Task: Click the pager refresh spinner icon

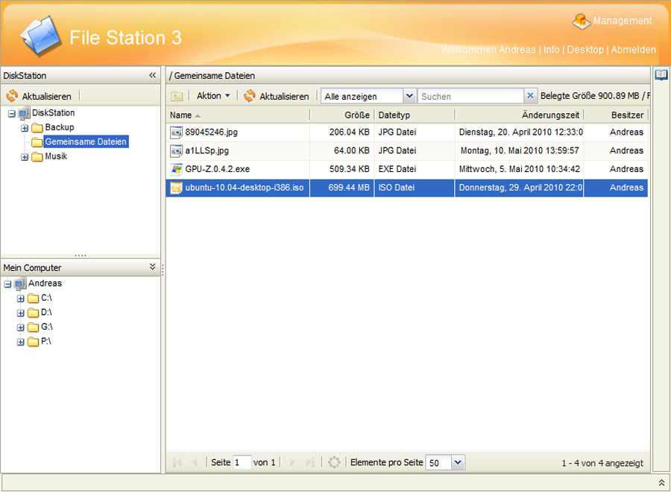Action: pyautogui.click(x=334, y=462)
